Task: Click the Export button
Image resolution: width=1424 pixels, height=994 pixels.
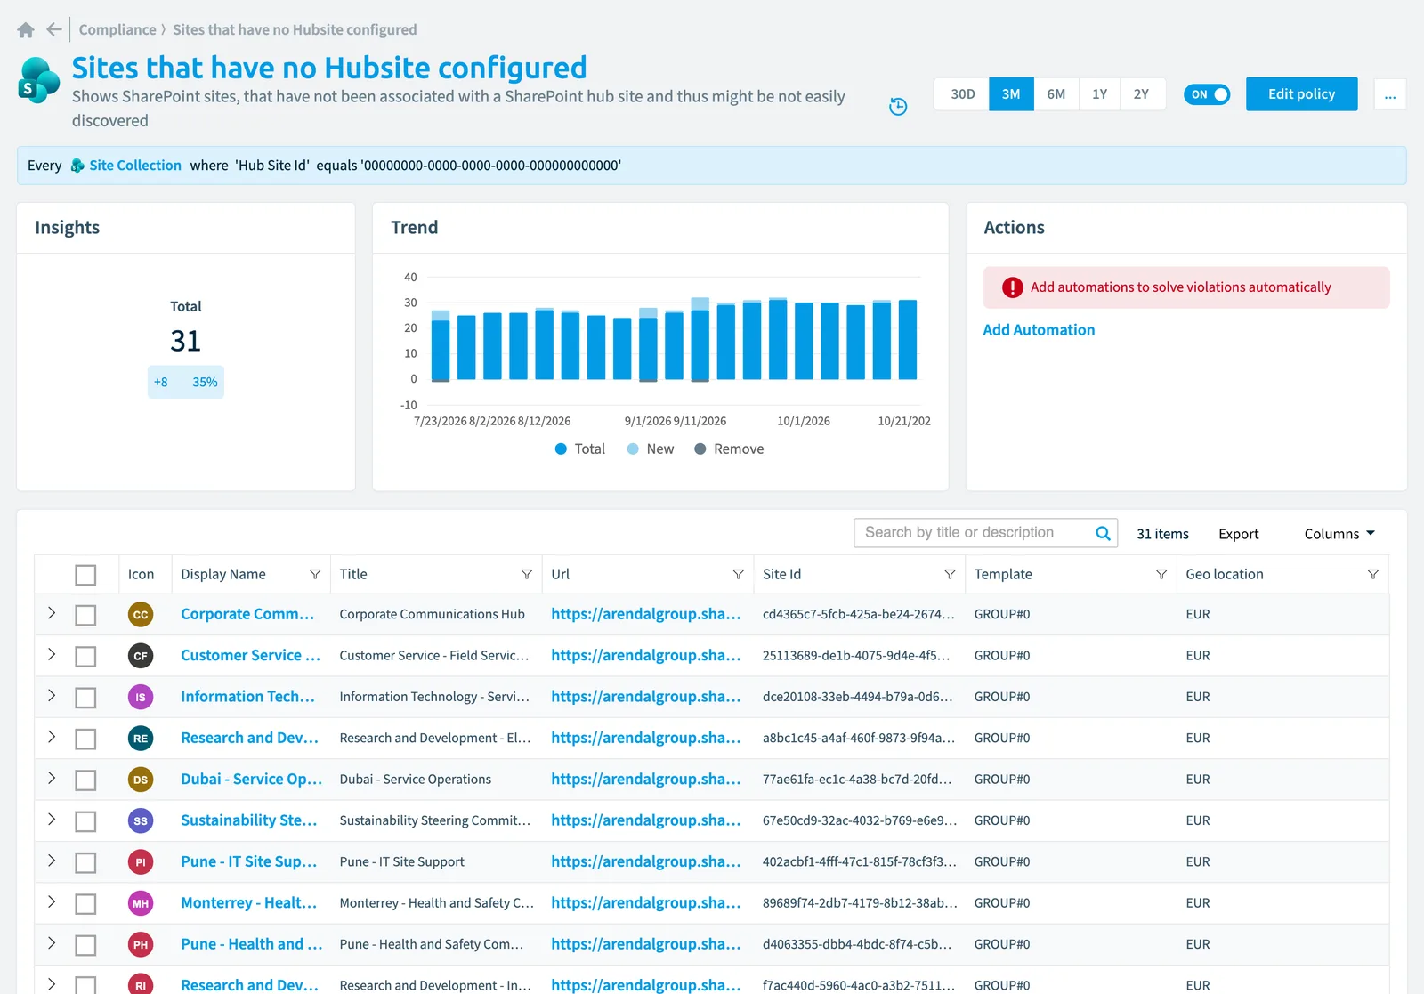Action: tap(1238, 534)
